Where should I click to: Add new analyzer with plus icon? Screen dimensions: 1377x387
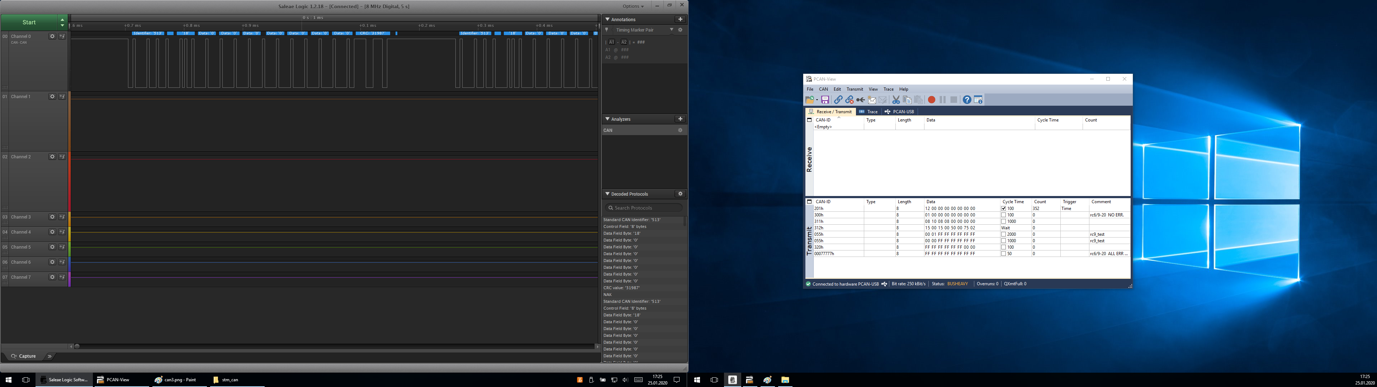point(680,119)
